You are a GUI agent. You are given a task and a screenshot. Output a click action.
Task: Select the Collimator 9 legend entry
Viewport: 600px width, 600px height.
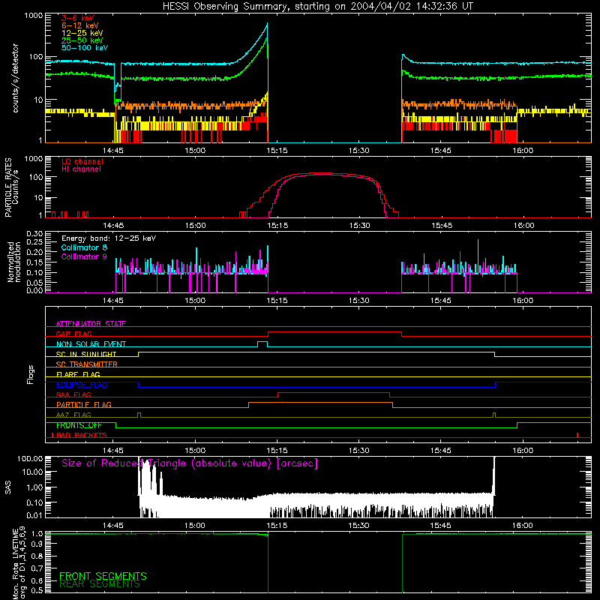click(84, 256)
